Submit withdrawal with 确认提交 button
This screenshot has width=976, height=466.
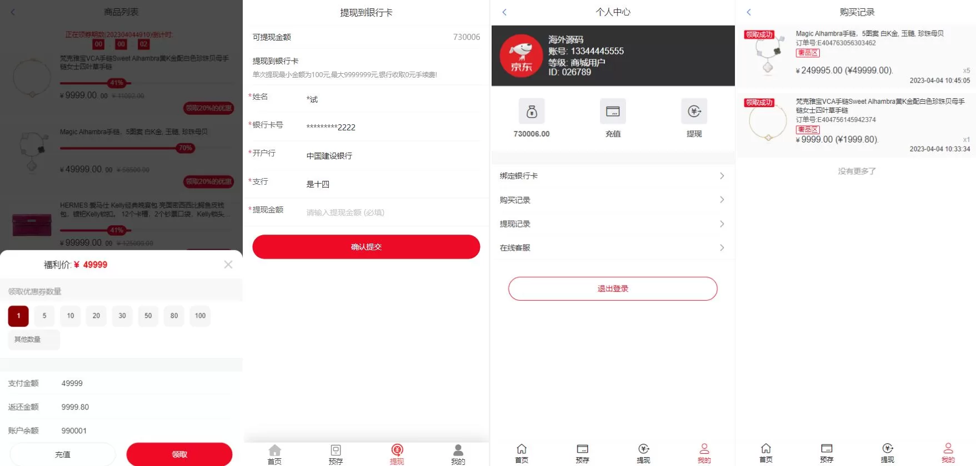pyautogui.click(x=366, y=247)
